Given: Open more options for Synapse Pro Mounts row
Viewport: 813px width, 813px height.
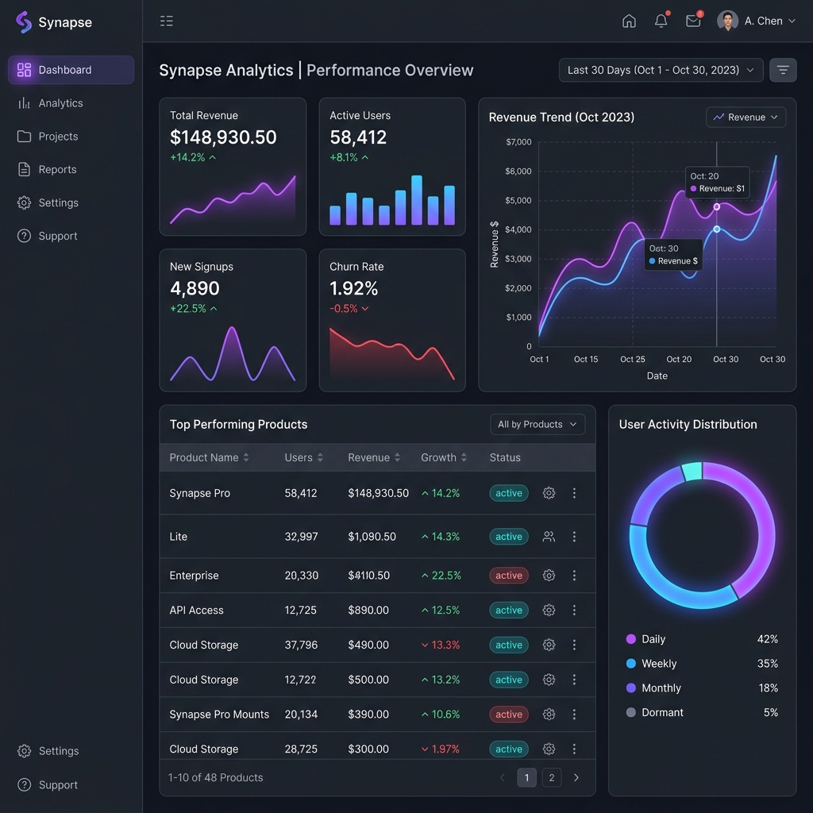Looking at the screenshot, I should pos(574,715).
